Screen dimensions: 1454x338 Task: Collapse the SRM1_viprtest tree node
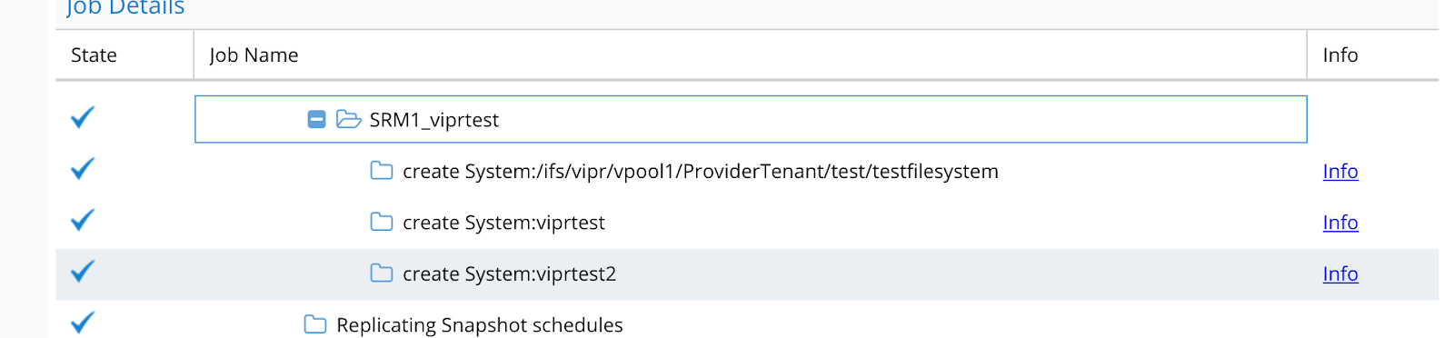pyautogui.click(x=316, y=119)
